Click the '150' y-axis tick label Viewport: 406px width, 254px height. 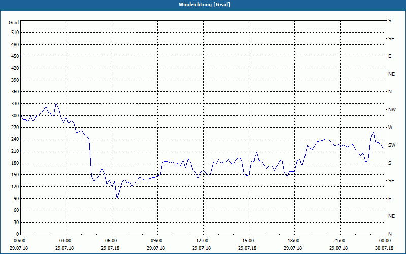pyautogui.click(x=15, y=175)
